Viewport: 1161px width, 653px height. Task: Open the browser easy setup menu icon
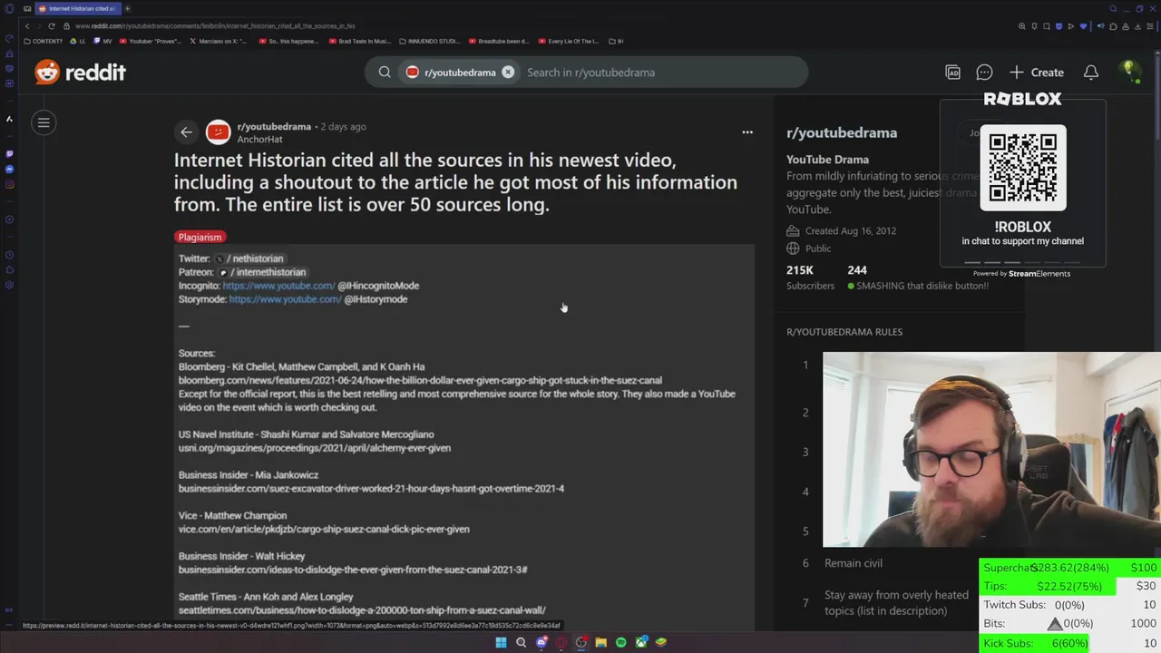1150,26
